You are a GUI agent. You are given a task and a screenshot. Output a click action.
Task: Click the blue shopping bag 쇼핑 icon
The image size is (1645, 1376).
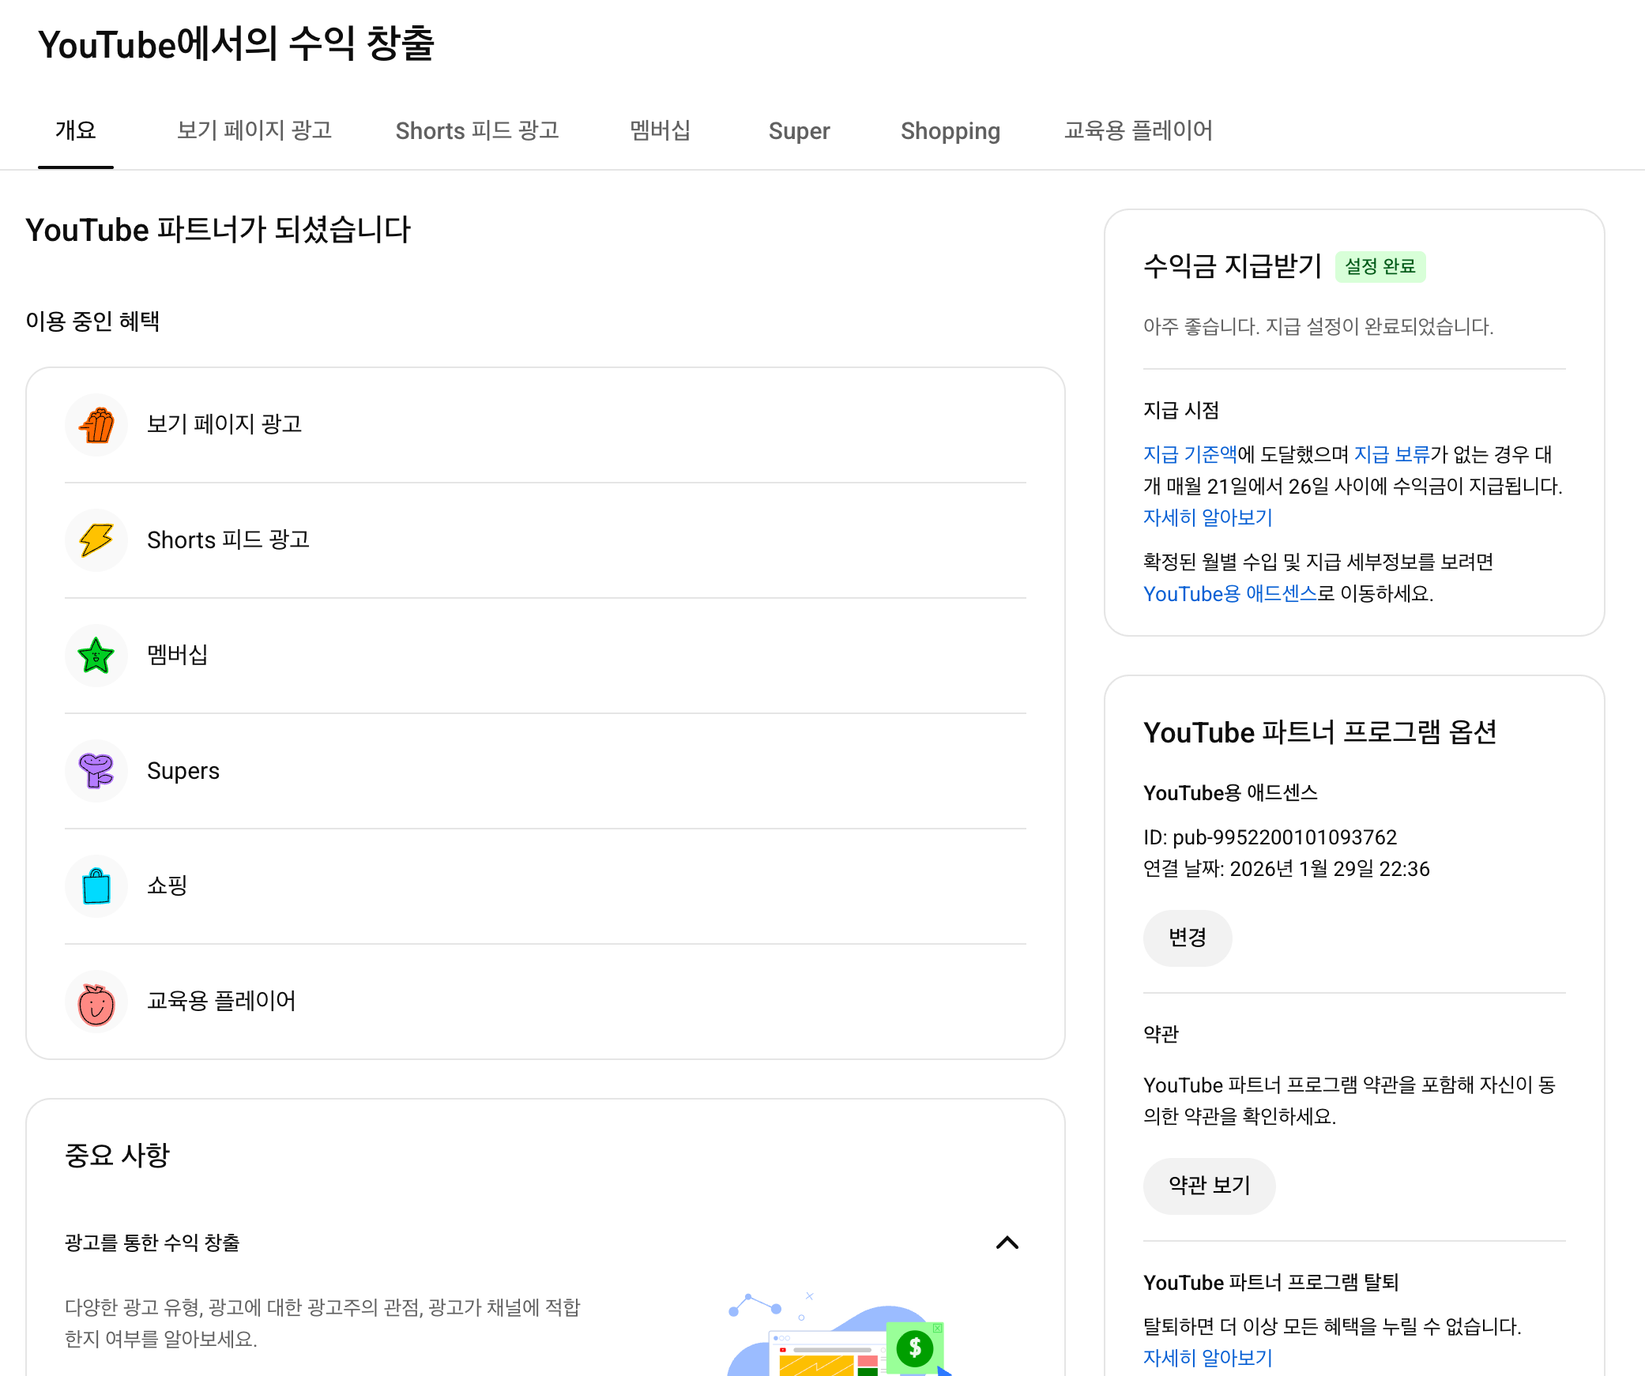coord(96,886)
